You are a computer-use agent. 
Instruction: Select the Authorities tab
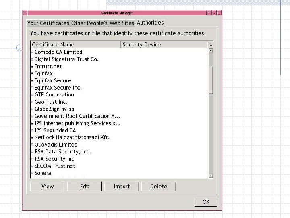[x=150, y=23]
